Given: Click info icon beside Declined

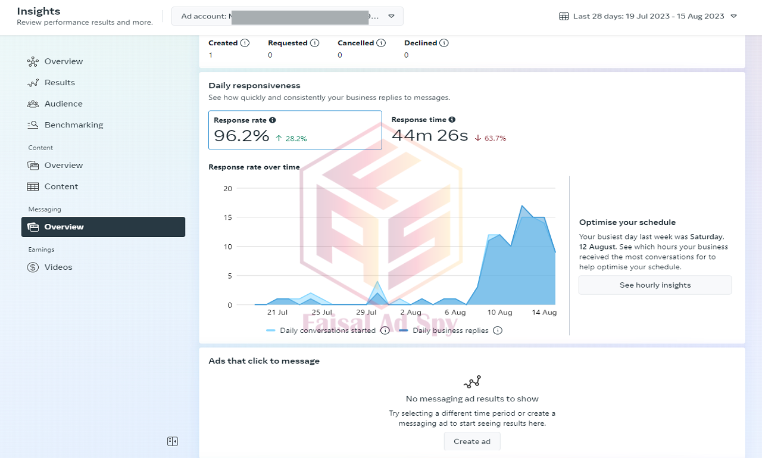Looking at the screenshot, I should click(444, 43).
